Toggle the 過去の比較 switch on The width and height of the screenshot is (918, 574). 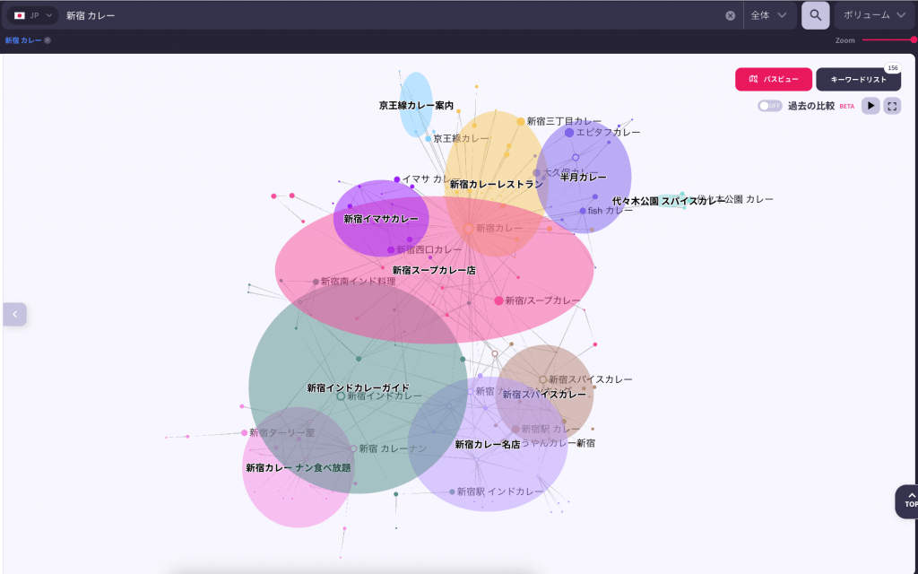(769, 106)
